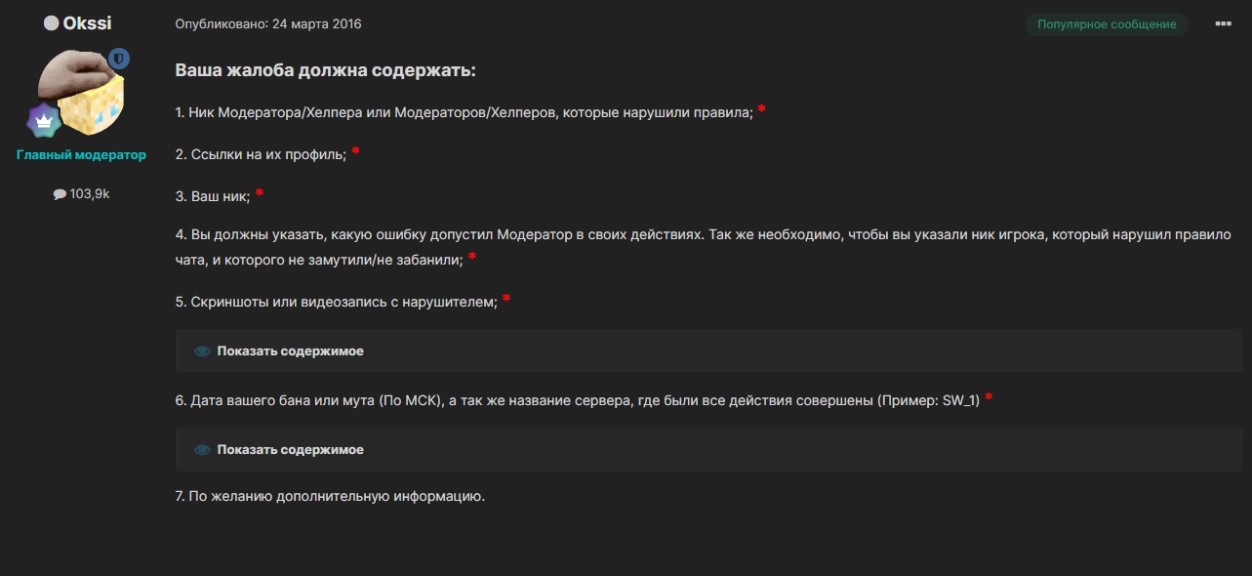Open the "Главный модератор" group link

click(x=81, y=155)
